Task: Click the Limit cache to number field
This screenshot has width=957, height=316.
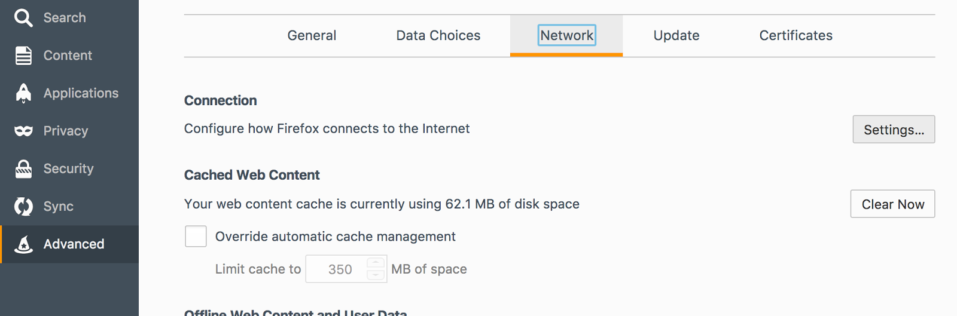Action: 336,269
